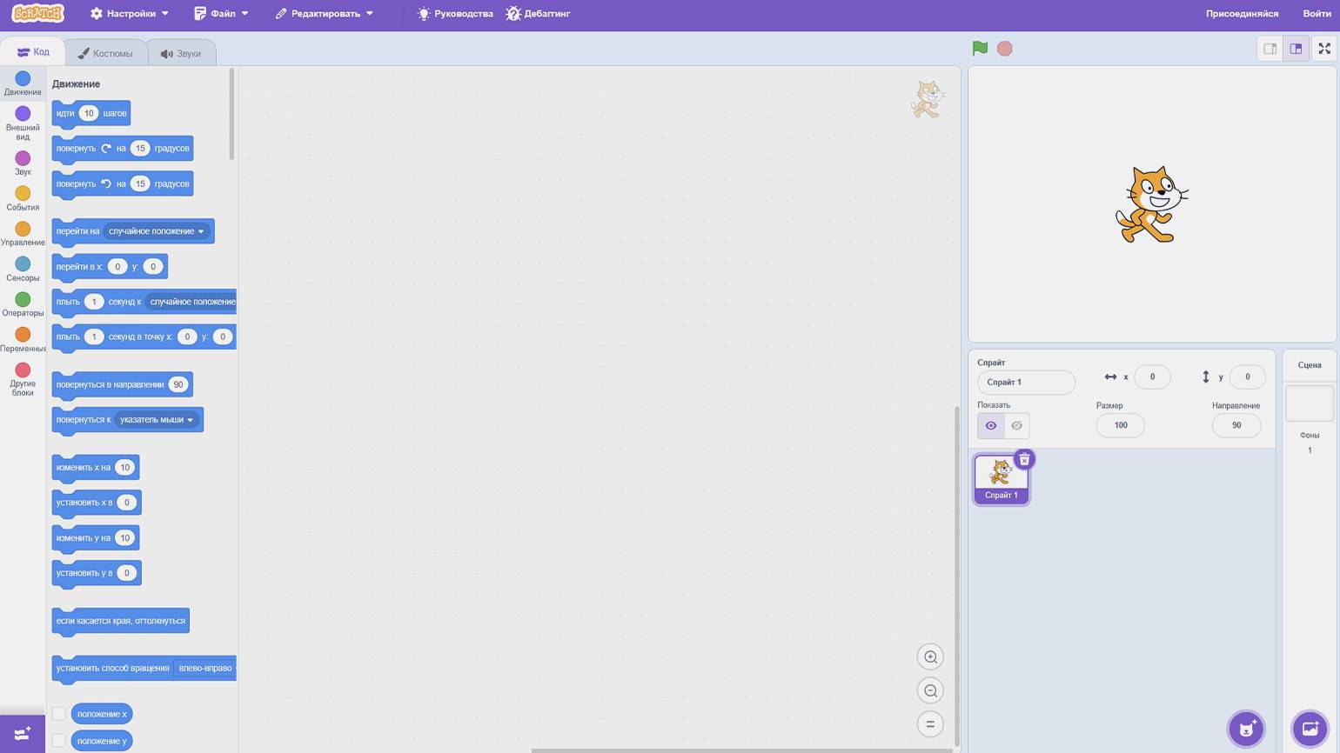The width and height of the screenshot is (1340, 753).
Task: Open the choose backdrop button
Action: pos(1310,729)
